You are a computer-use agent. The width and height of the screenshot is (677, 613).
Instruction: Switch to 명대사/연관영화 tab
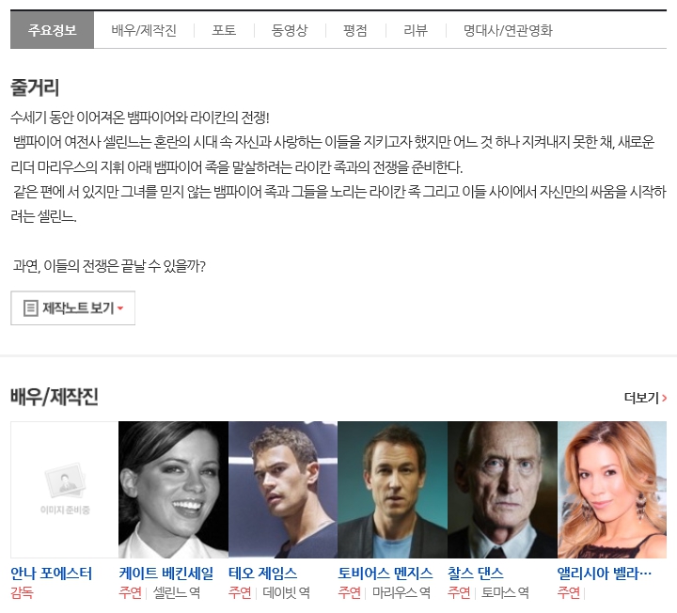508,30
